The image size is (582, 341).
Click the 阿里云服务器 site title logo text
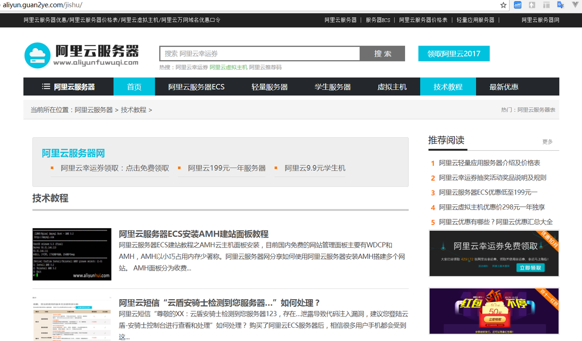click(x=97, y=51)
